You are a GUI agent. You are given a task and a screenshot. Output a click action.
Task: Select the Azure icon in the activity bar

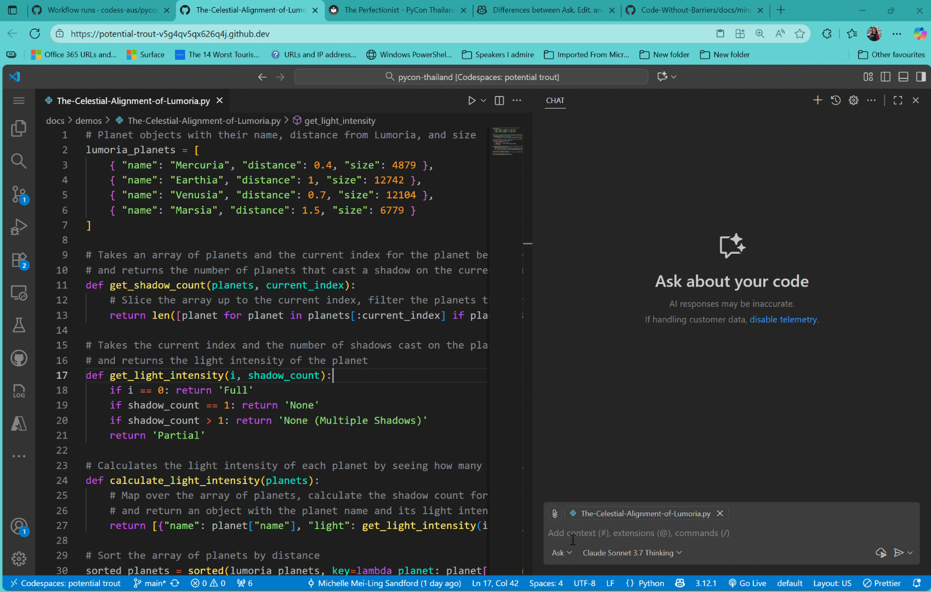click(x=19, y=423)
